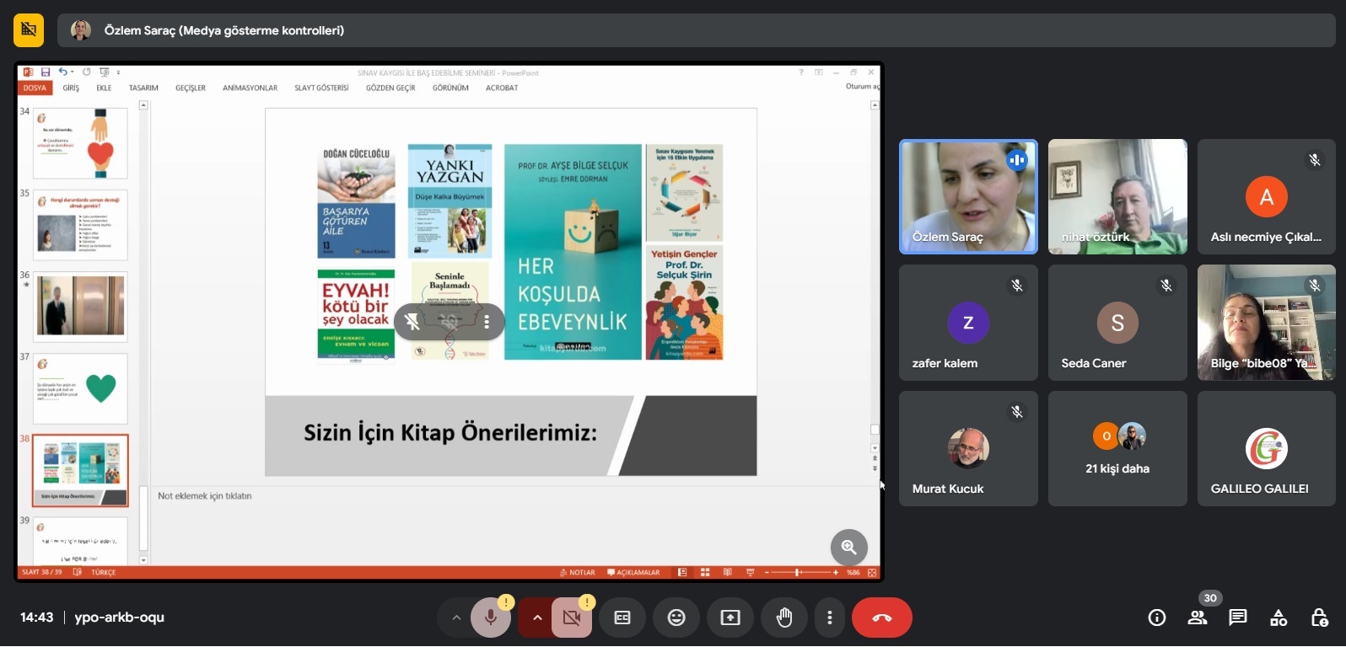Viewport: 1346px width, 647px height.
Task: Toggle the microphone on or off
Action: (491, 618)
